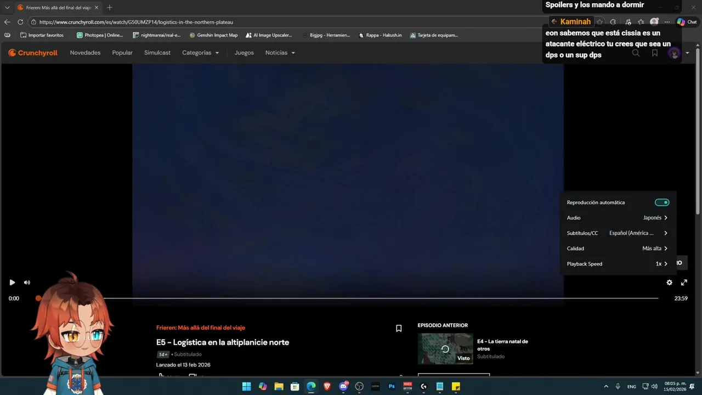Open Copilot Chat in browser
Viewport: 702px width, 395px height.
pyautogui.click(x=687, y=22)
